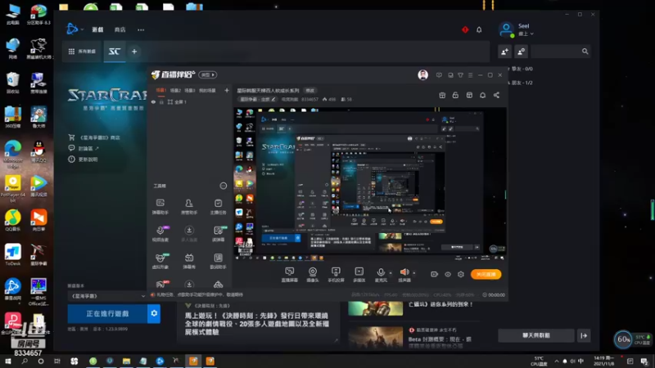Click the shop icon in stream header

[469, 95]
